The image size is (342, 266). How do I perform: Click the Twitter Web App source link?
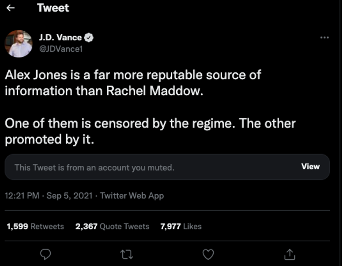pos(132,196)
